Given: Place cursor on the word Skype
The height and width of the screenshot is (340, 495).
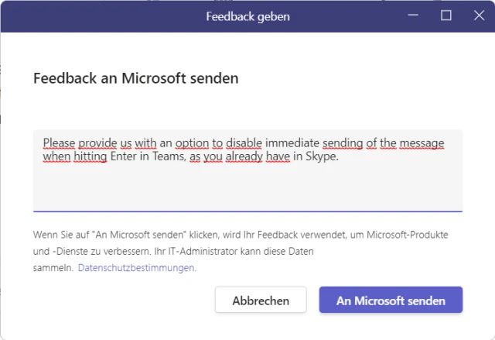Looking at the screenshot, I should [321, 156].
